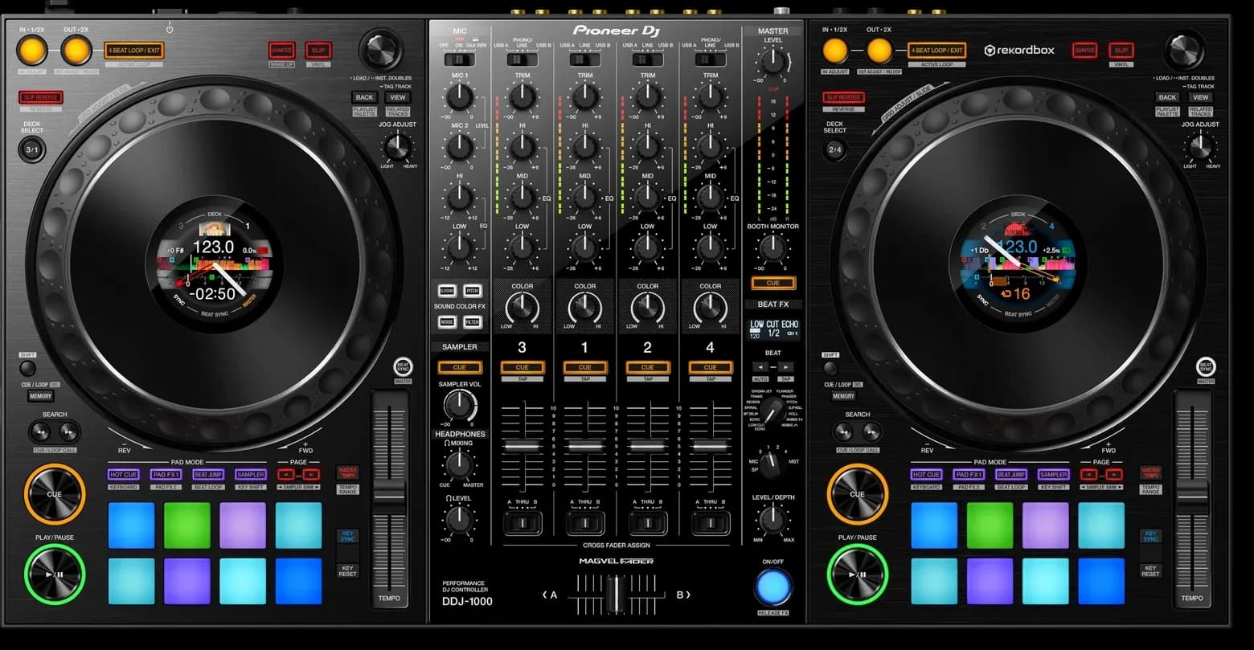This screenshot has height=650, width=1254.
Task: Click left deck round BEAT SYNC button
Action: coord(403,367)
